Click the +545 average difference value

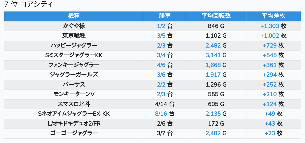(270, 55)
